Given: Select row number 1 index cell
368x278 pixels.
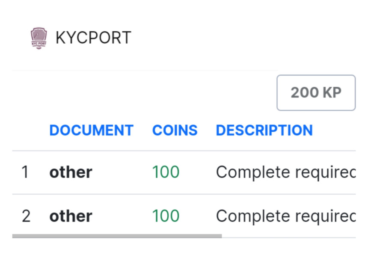Looking at the screenshot, I should point(25,172).
